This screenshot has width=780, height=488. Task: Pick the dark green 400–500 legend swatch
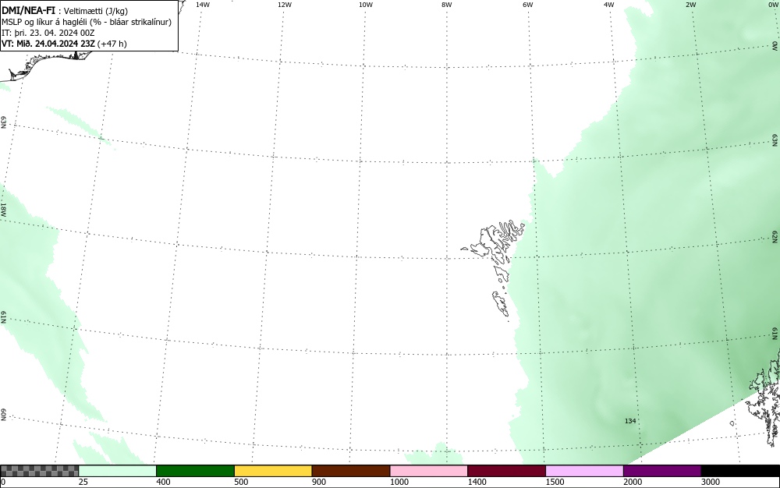[195, 471]
